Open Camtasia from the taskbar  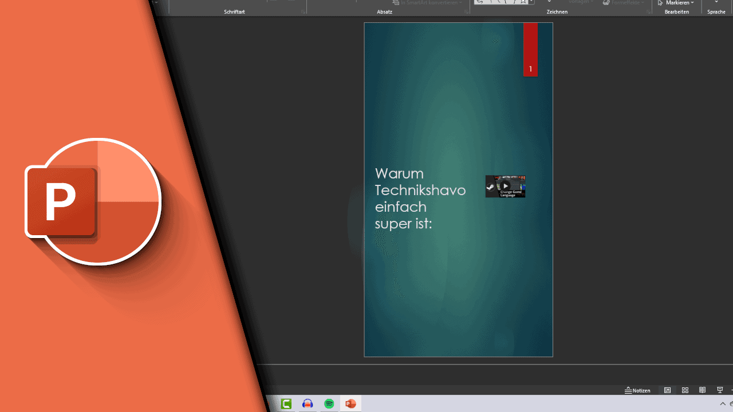pos(286,404)
